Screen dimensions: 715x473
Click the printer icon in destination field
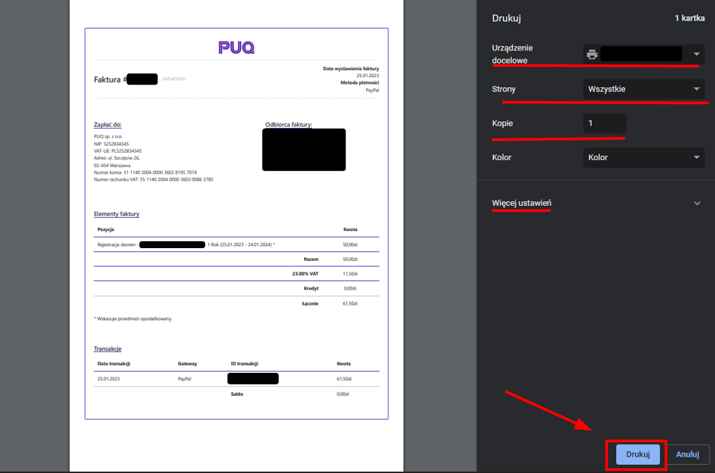(592, 55)
